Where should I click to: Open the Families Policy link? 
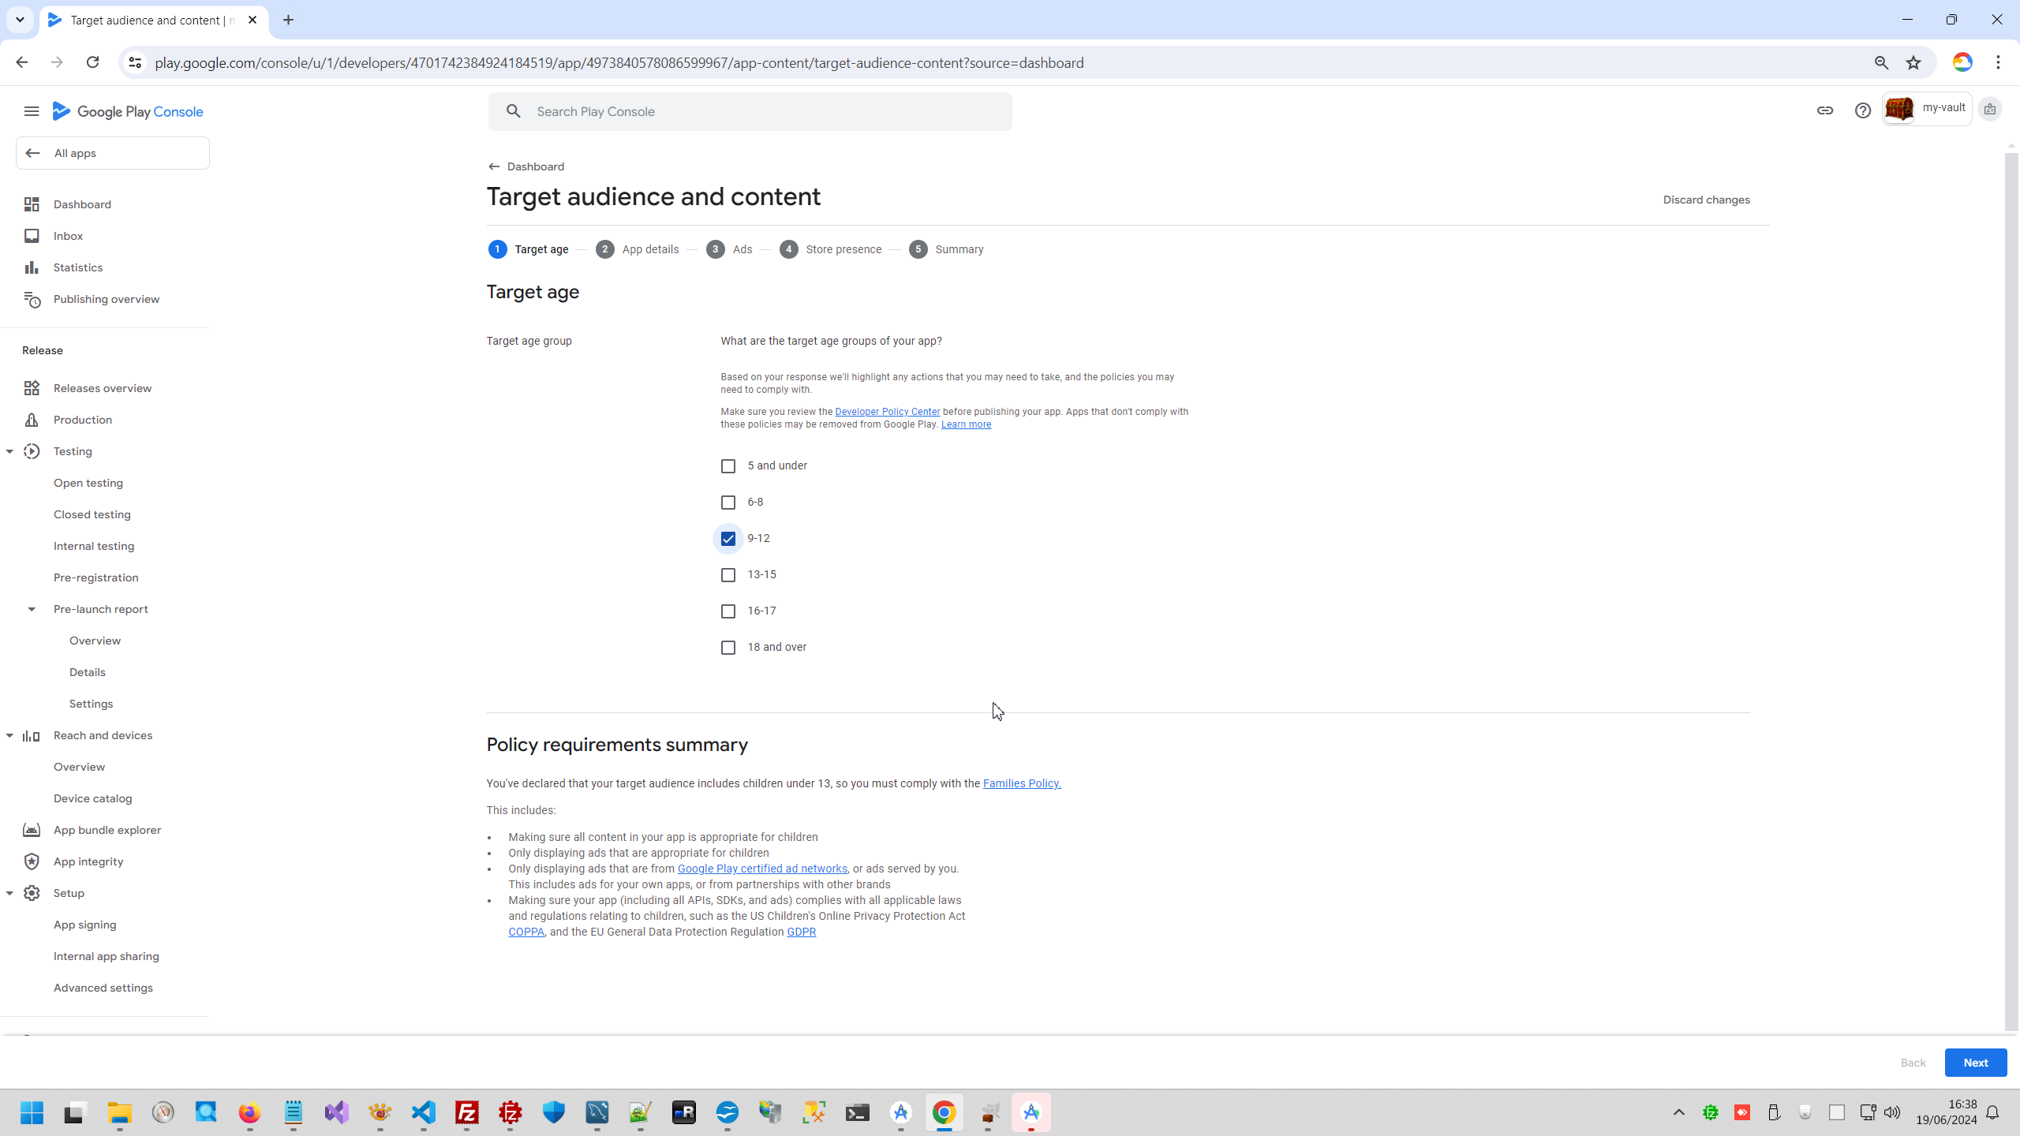1022,783
